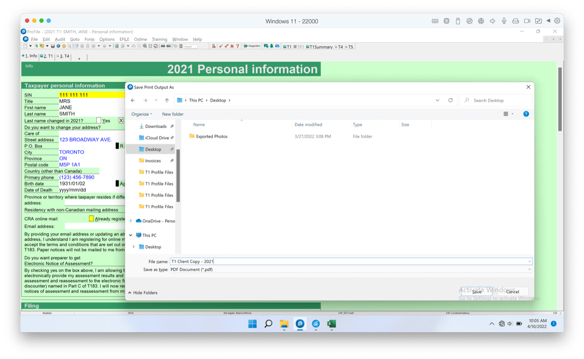Check Yes for last name changed in 2021
584x359 pixels.
point(99,121)
